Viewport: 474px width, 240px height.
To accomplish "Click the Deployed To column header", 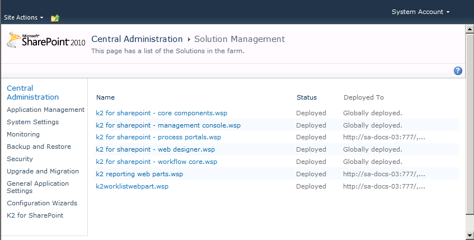I will click(364, 97).
